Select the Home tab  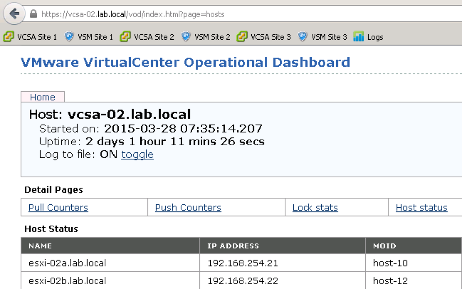tap(43, 97)
